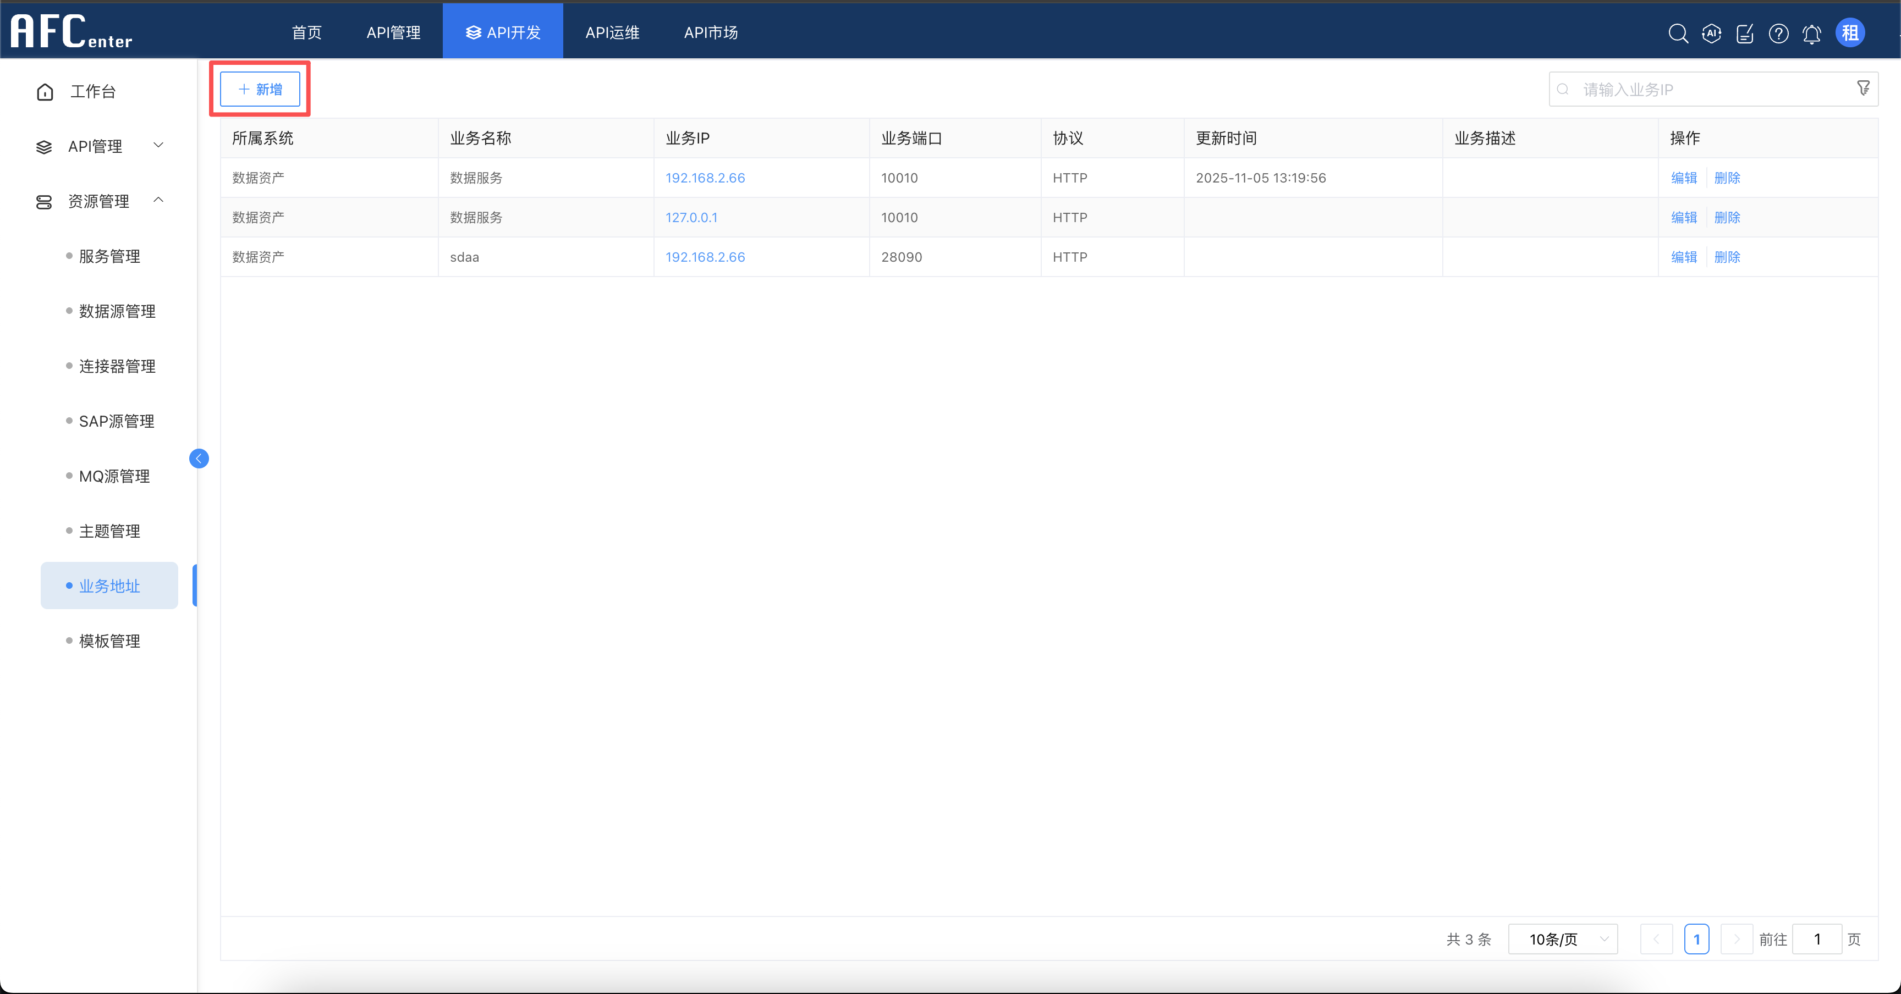1901x994 pixels.
Task: Click the edit note icon in header
Action: click(1745, 33)
